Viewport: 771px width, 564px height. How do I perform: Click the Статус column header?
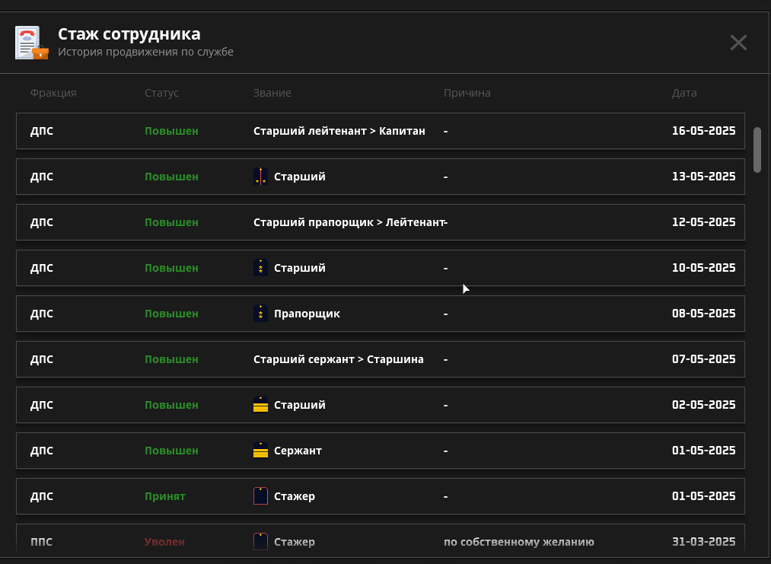click(161, 93)
